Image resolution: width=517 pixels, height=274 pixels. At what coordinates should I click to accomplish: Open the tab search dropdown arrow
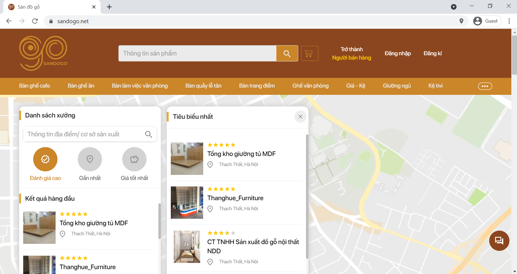pyautogui.click(x=454, y=7)
